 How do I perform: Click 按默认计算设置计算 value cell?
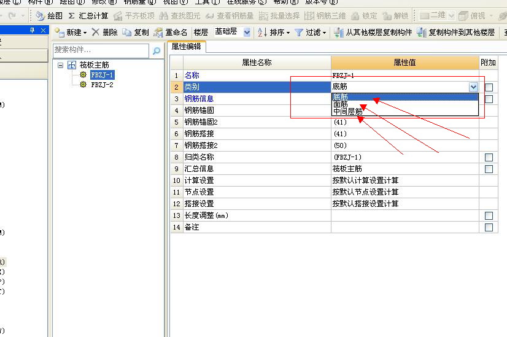point(405,180)
